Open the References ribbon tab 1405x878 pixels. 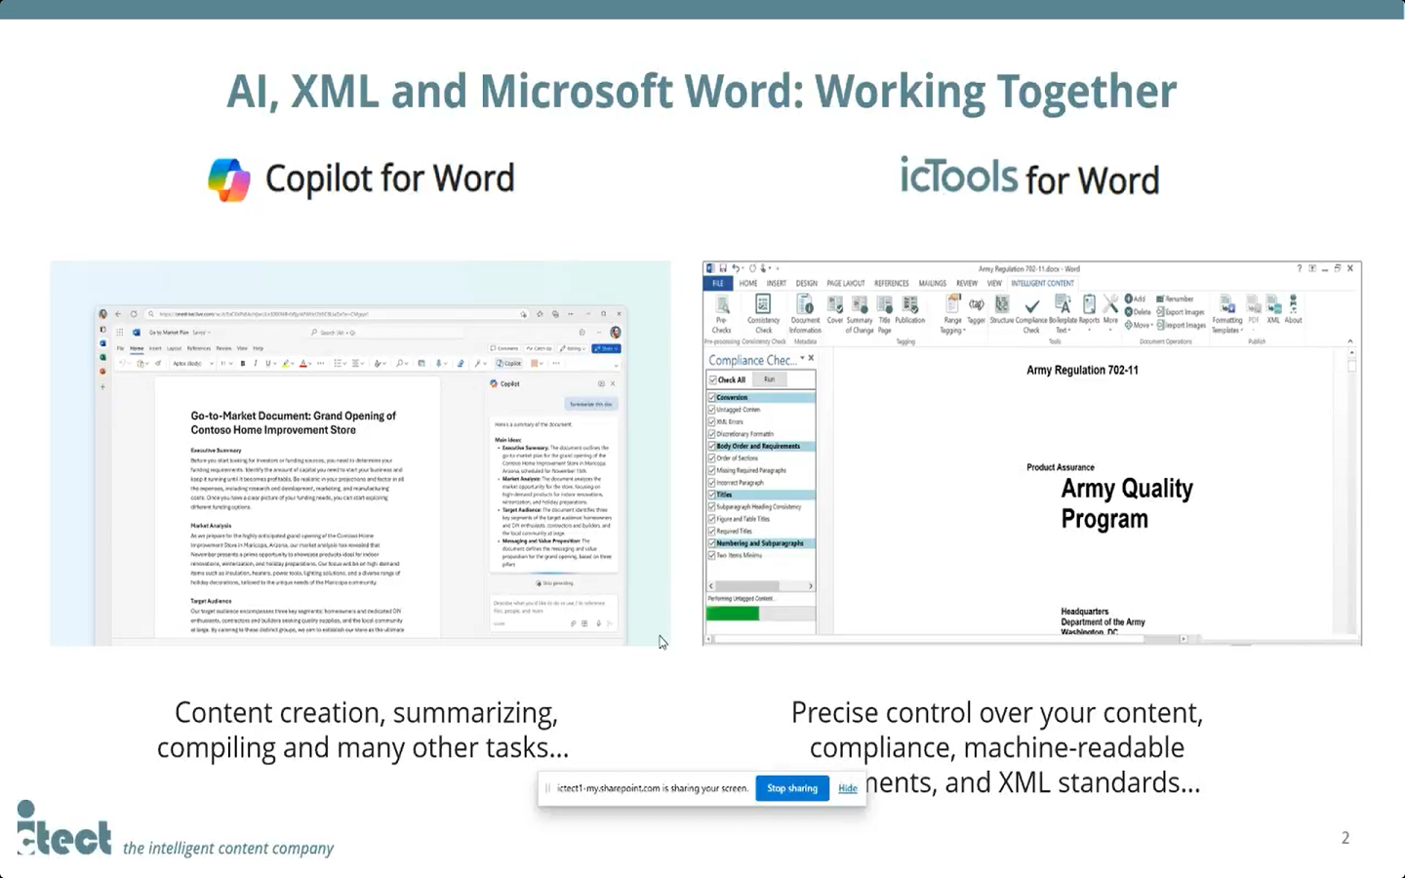click(x=891, y=283)
